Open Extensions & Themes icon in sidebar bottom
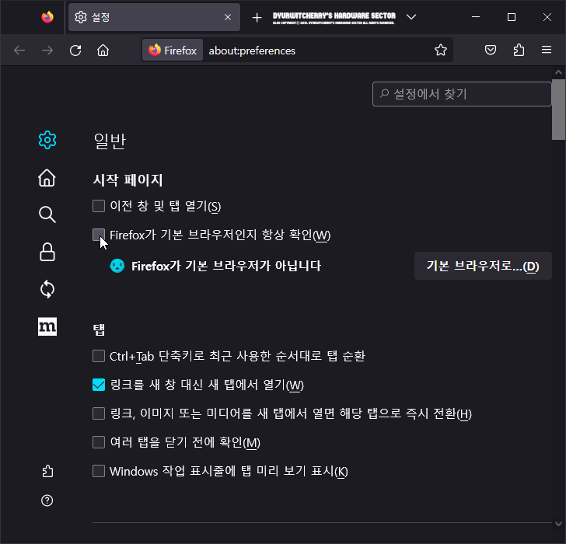The width and height of the screenshot is (566, 544). [47, 471]
